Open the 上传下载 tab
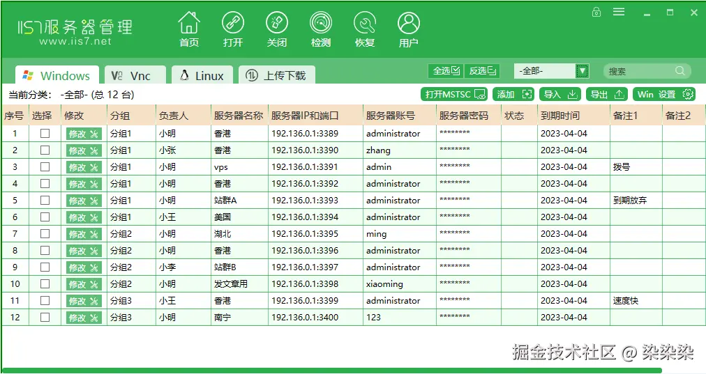Image resolution: width=706 pixels, height=374 pixels. click(276, 75)
